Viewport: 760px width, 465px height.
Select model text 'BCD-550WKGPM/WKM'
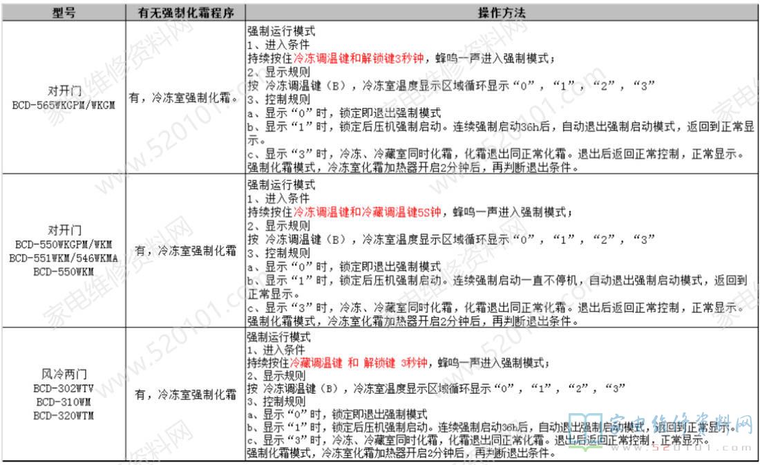64,244
